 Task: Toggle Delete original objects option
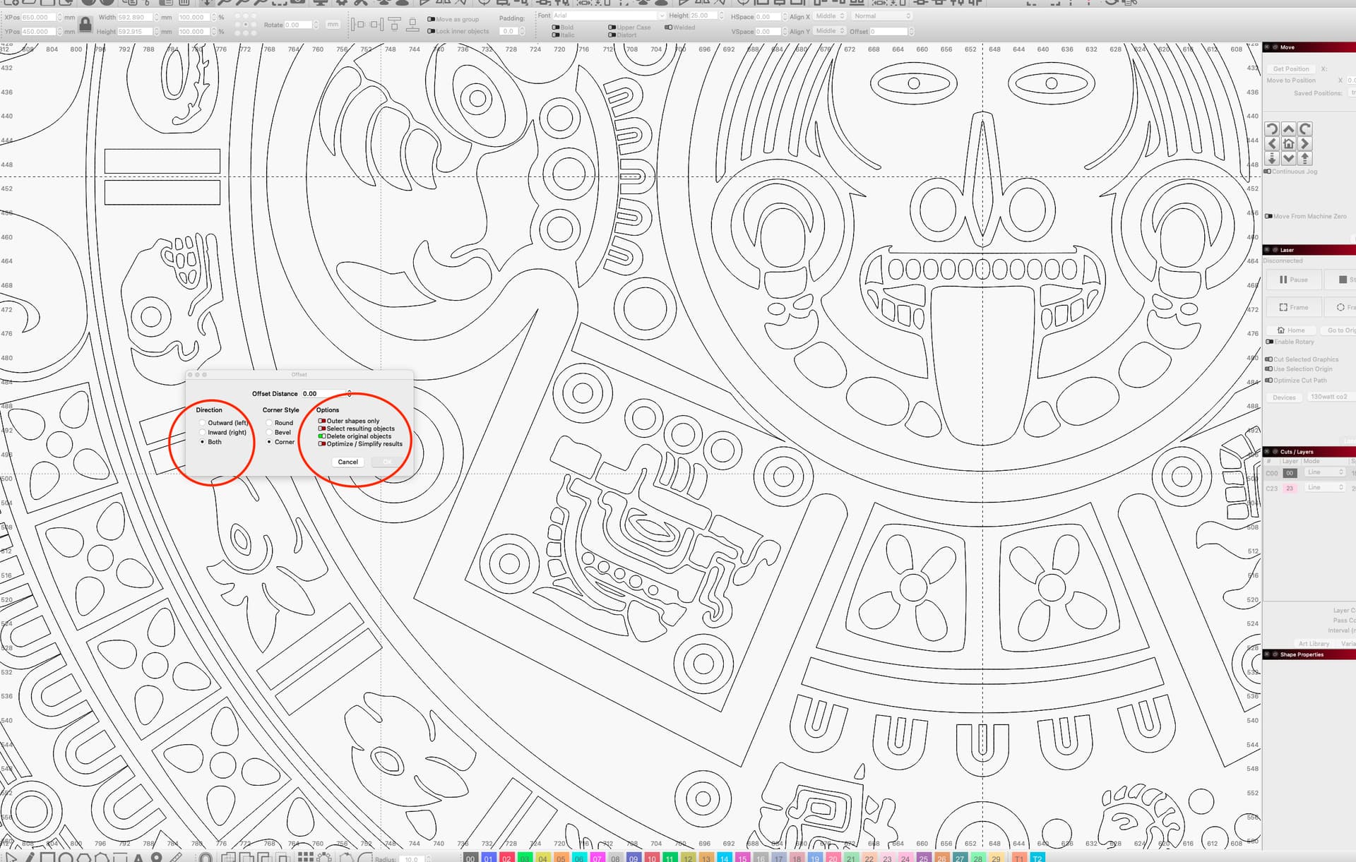322,436
